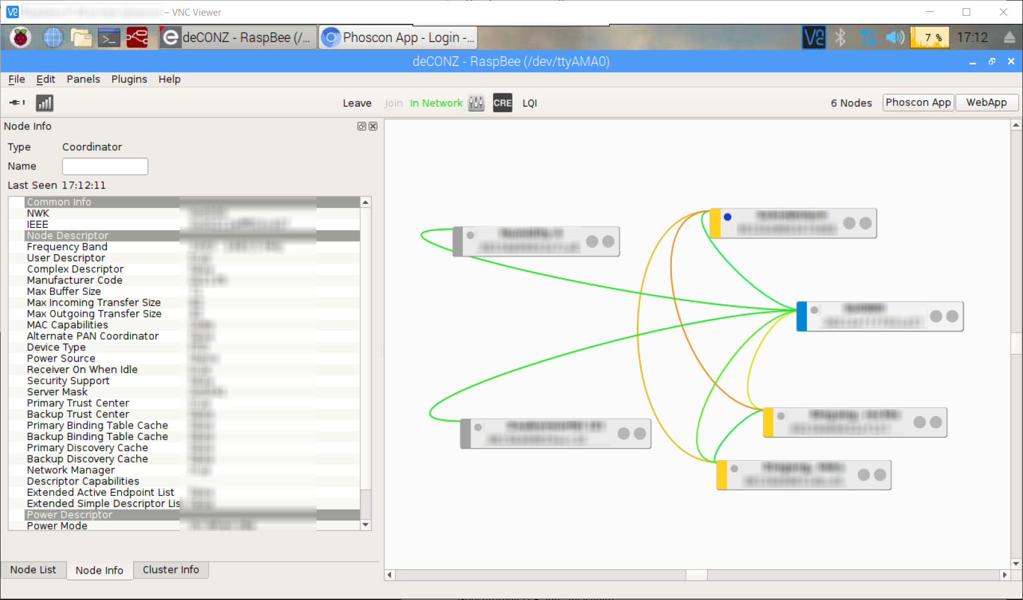Open the Phoscon App button

click(x=917, y=102)
